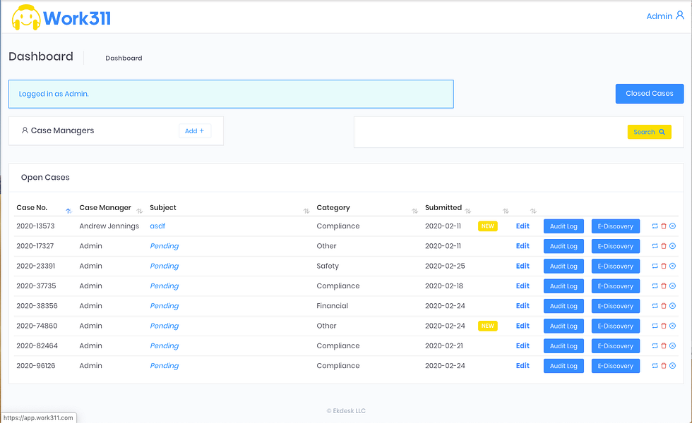Select the case number 2020-82464
This screenshot has width=692, height=423.
coord(37,346)
